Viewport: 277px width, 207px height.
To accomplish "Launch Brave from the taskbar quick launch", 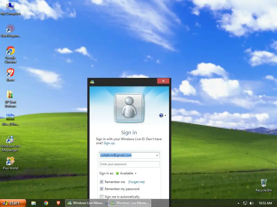I will (x=58, y=203).
